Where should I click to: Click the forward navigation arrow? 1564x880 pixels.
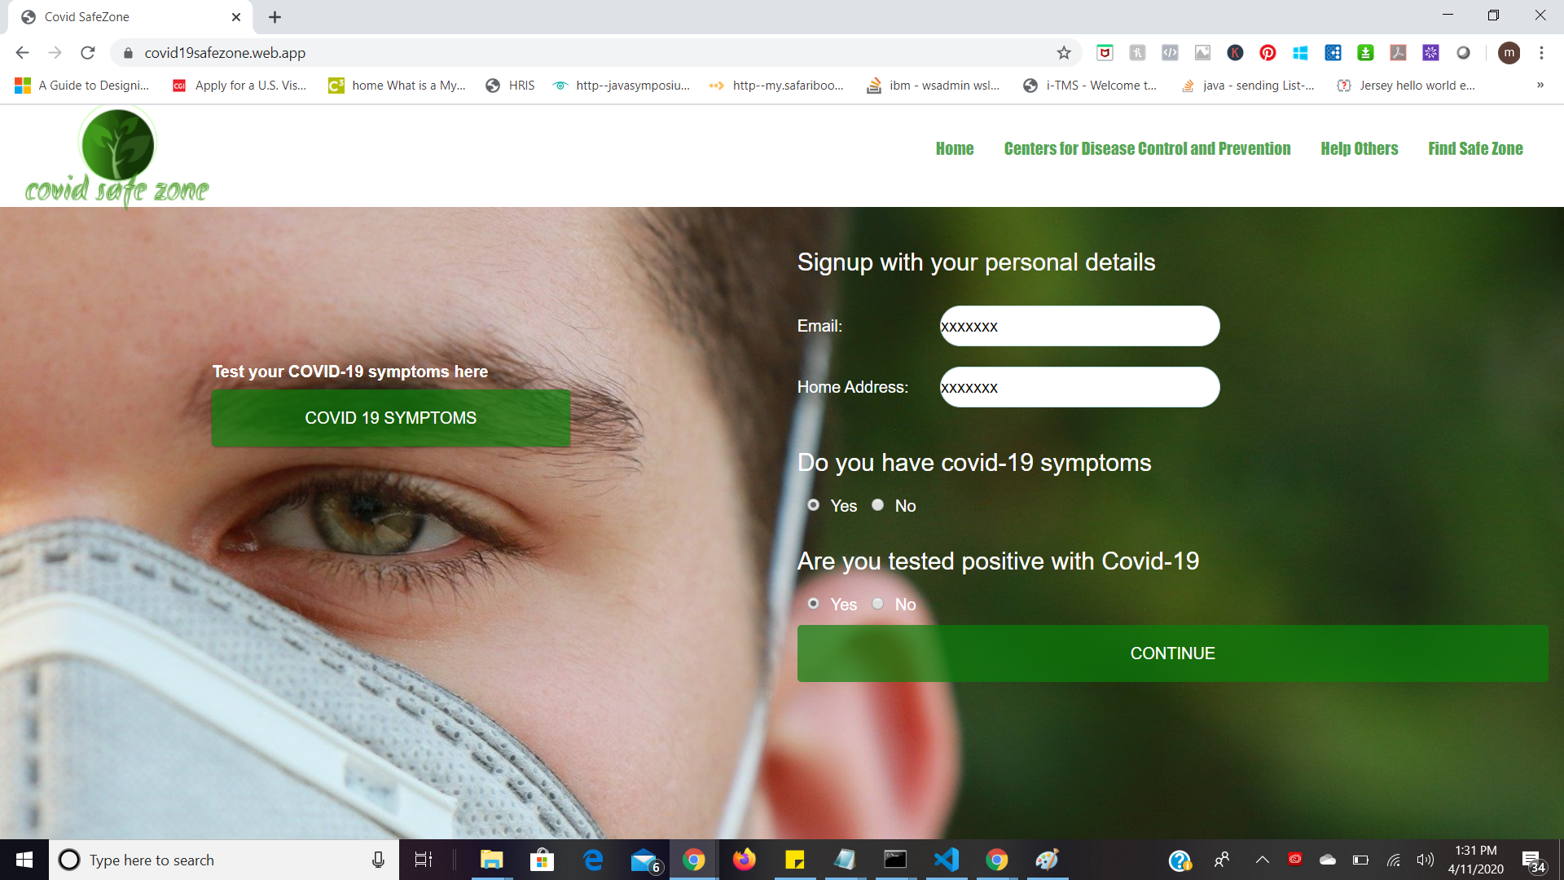click(x=55, y=53)
